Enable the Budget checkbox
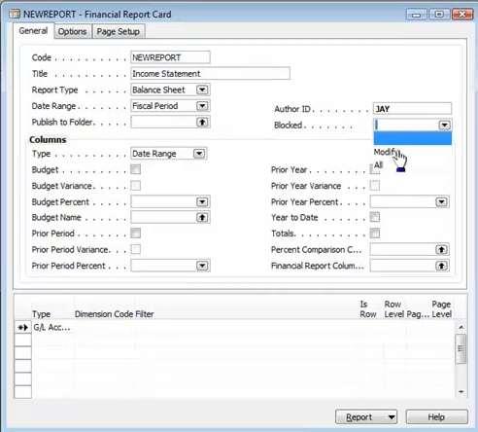478x432 pixels. [x=136, y=169]
